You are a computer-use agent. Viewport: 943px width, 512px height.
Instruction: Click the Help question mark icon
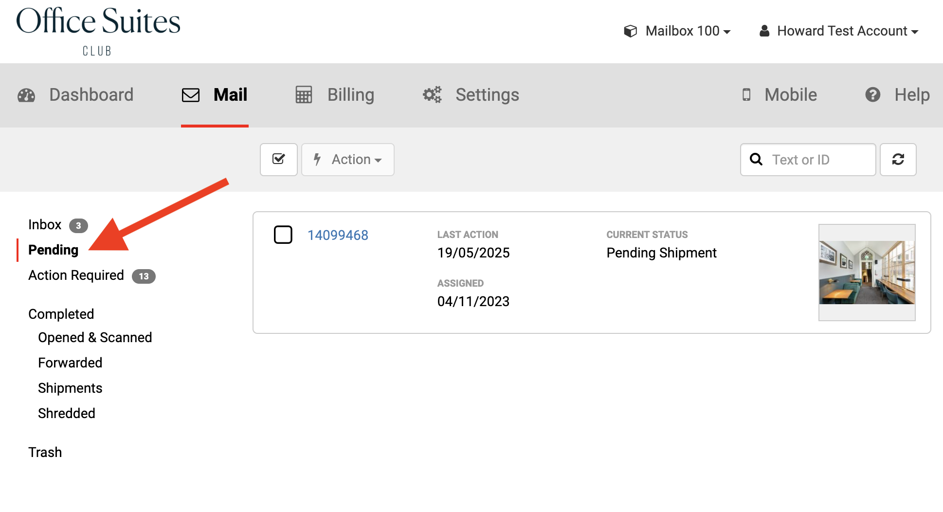click(x=872, y=95)
